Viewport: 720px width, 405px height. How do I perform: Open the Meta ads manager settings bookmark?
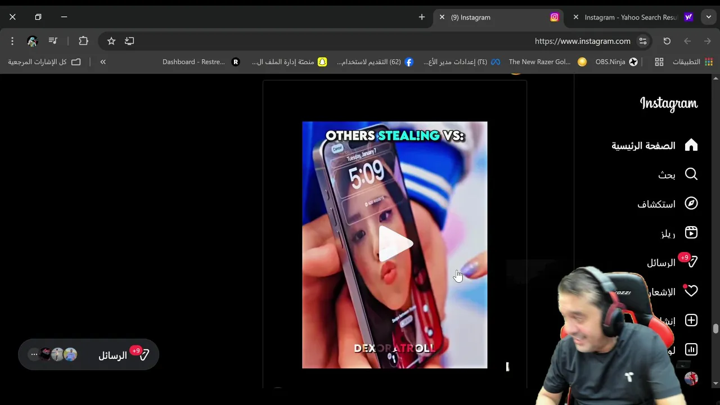(461, 62)
